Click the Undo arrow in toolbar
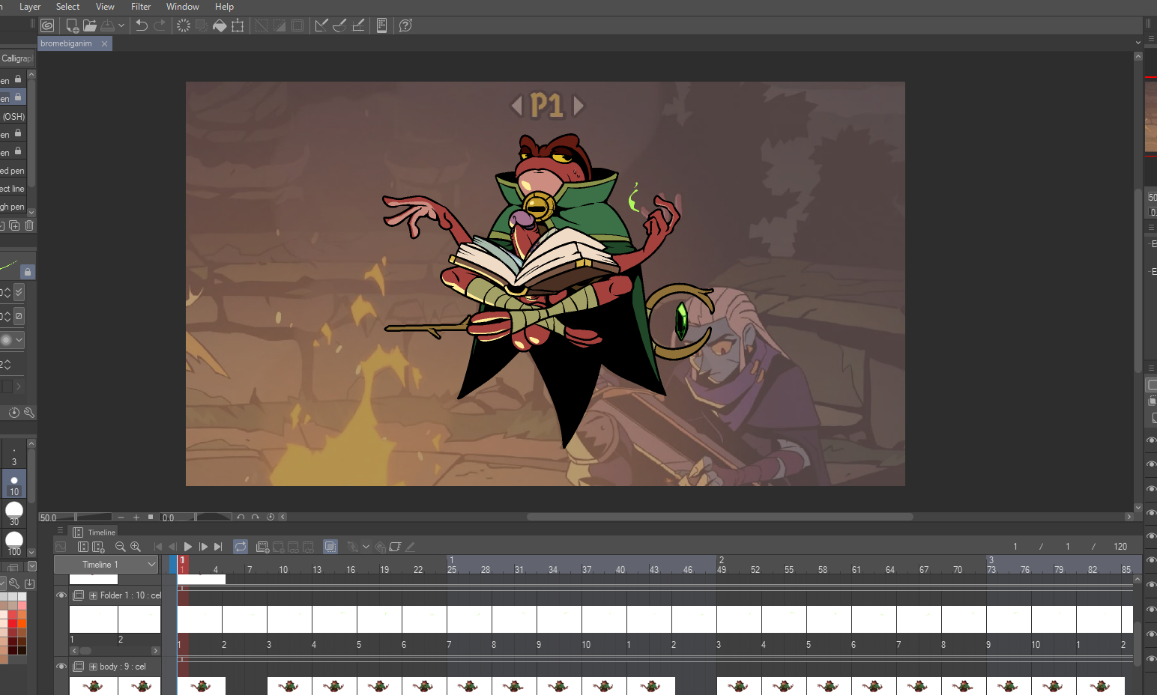Screen dimensions: 1157x695 coord(141,25)
